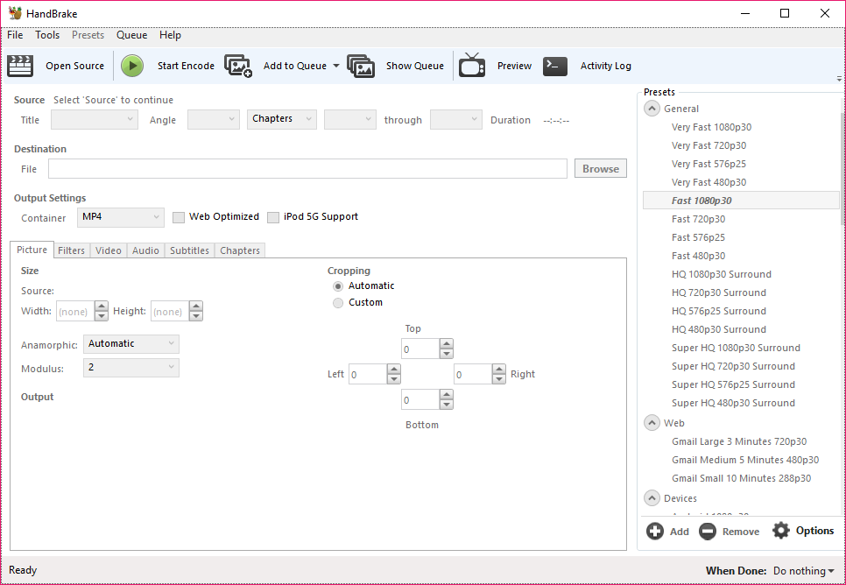846x585 pixels.
Task: Switch to the Subtitles tab
Action: click(189, 250)
